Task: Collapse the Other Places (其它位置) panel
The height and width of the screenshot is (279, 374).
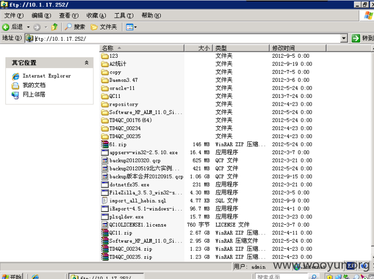Action: pyautogui.click(x=87, y=63)
